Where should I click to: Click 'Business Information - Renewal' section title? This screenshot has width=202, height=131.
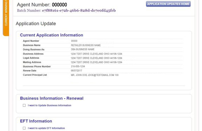tap(52, 98)
